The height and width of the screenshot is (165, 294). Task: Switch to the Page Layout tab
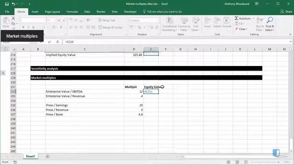(x=52, y=11)
